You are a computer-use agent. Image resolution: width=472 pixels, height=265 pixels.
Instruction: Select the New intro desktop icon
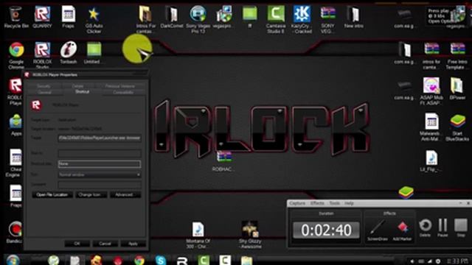pyautogui.click(x=354, y=17)
